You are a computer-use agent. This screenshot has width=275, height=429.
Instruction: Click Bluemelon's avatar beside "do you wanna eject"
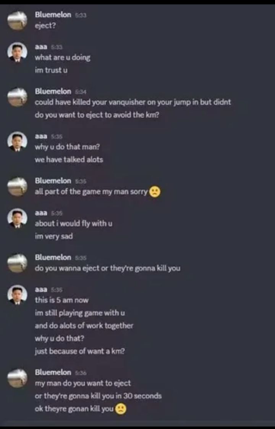[x=17, y=263]
